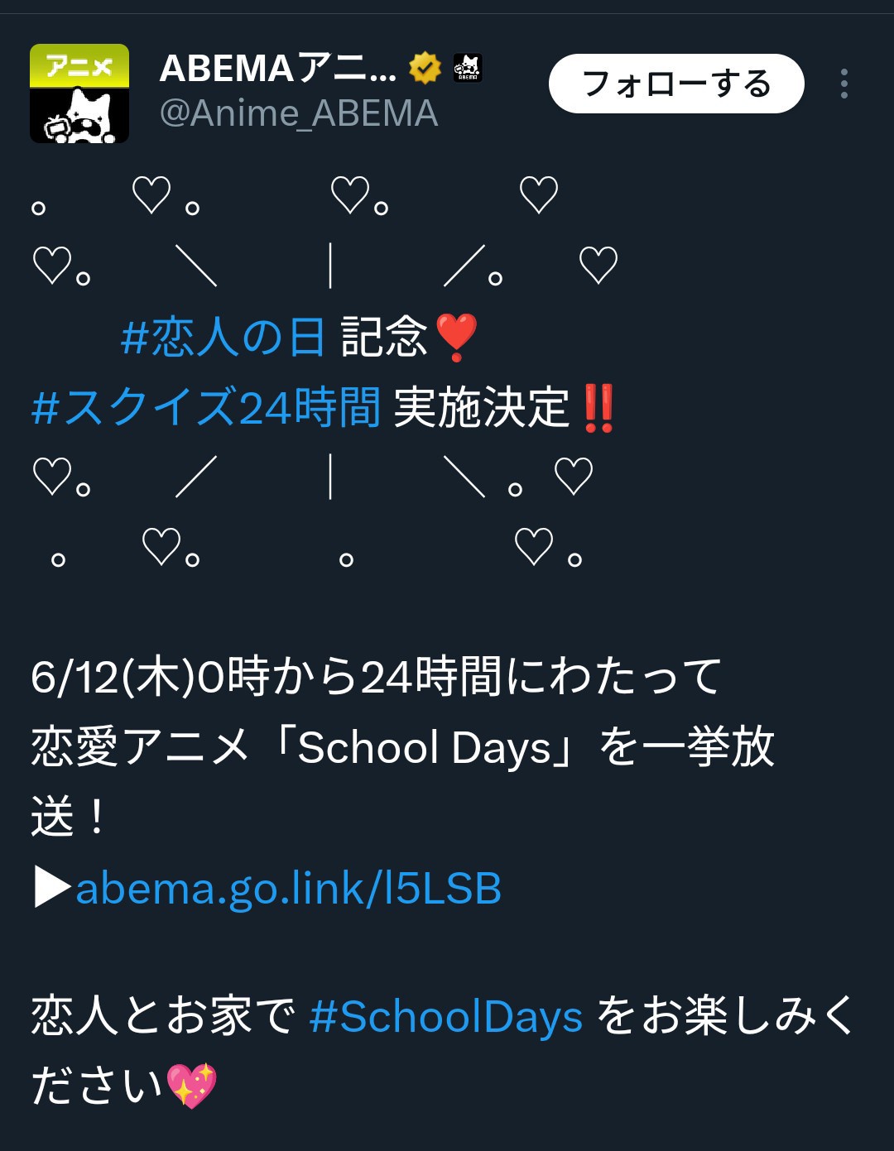Open the abema.go.link/l5LSB link
Screen dimensions: 894x1151
point(289,888)
